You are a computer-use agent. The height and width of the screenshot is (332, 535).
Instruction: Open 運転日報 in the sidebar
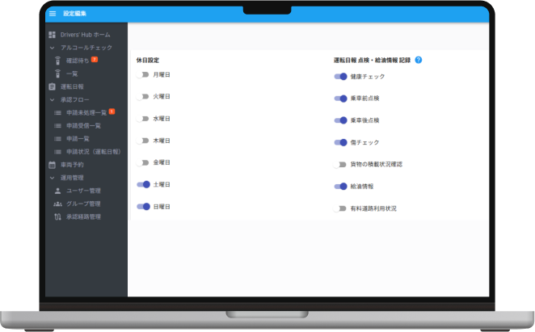tap(72, 86)
